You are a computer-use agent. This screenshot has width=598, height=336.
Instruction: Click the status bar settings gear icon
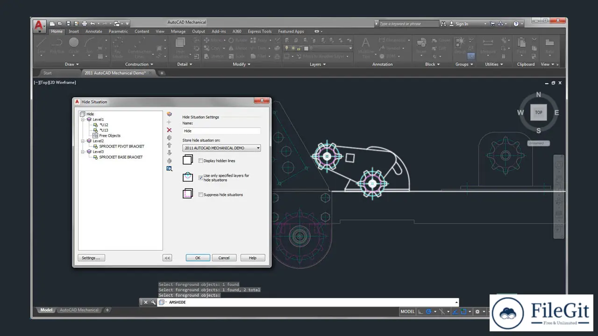pyautogui.click(x=477, y=311)
